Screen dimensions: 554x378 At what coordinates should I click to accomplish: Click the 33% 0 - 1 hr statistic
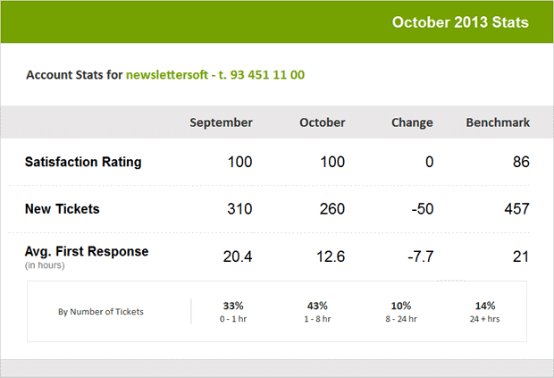(x=233, y=312)
